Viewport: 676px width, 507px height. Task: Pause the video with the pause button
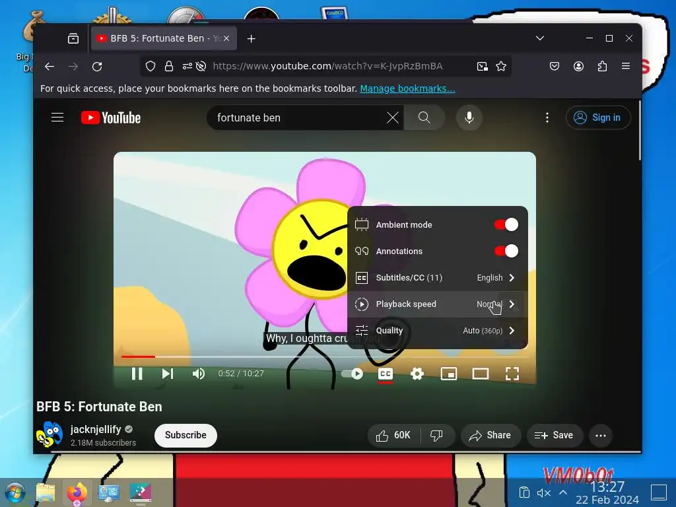137,374
